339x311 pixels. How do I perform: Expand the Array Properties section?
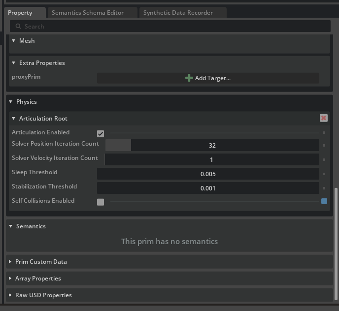click(10, 279)
